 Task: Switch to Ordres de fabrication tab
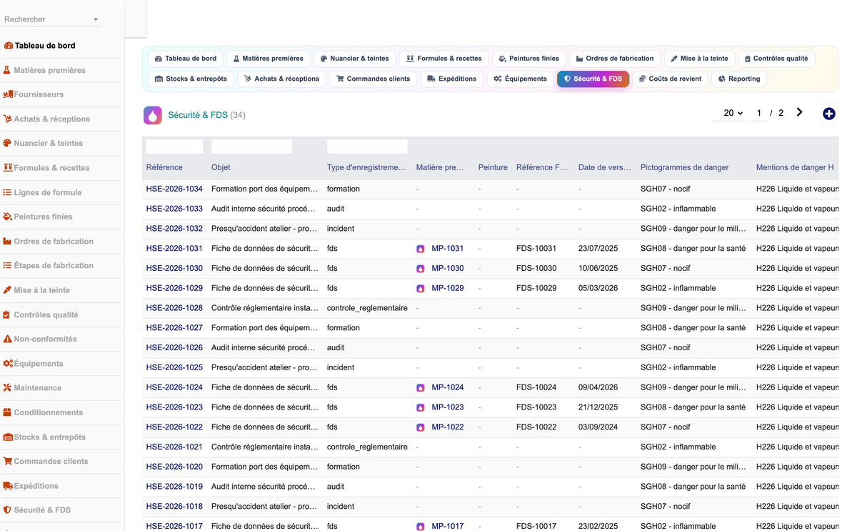pyautogui.click(x=615, y=59)
